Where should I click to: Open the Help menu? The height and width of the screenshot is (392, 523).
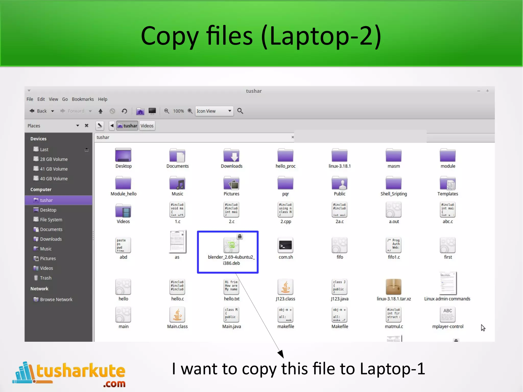103,99
